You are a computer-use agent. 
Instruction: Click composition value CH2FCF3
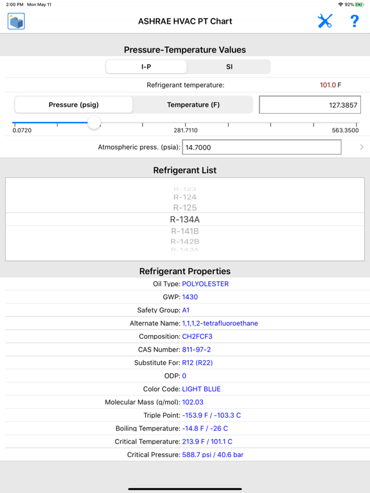pyautogui.click(x=197, y=336)
